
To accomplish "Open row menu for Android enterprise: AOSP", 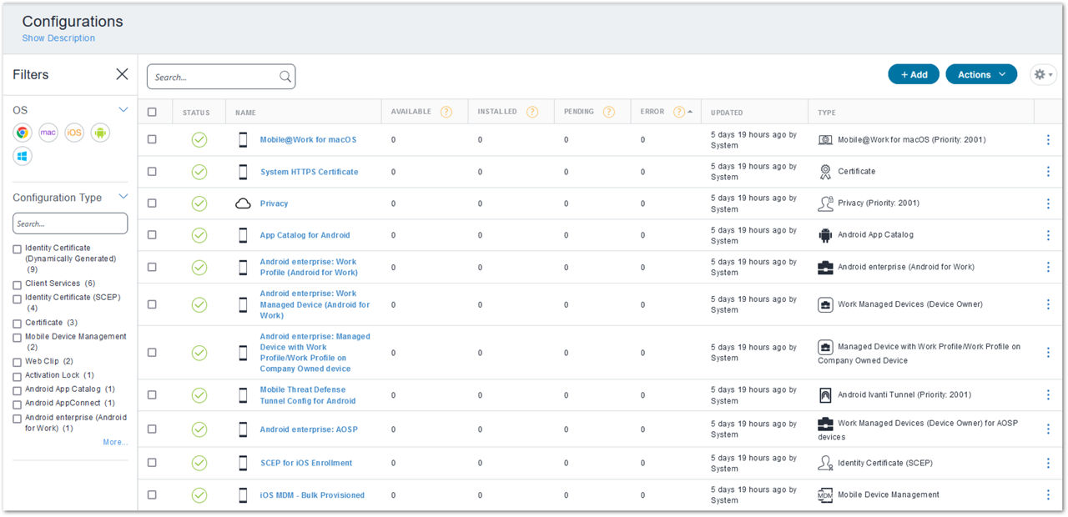I will click(1048, 429).
